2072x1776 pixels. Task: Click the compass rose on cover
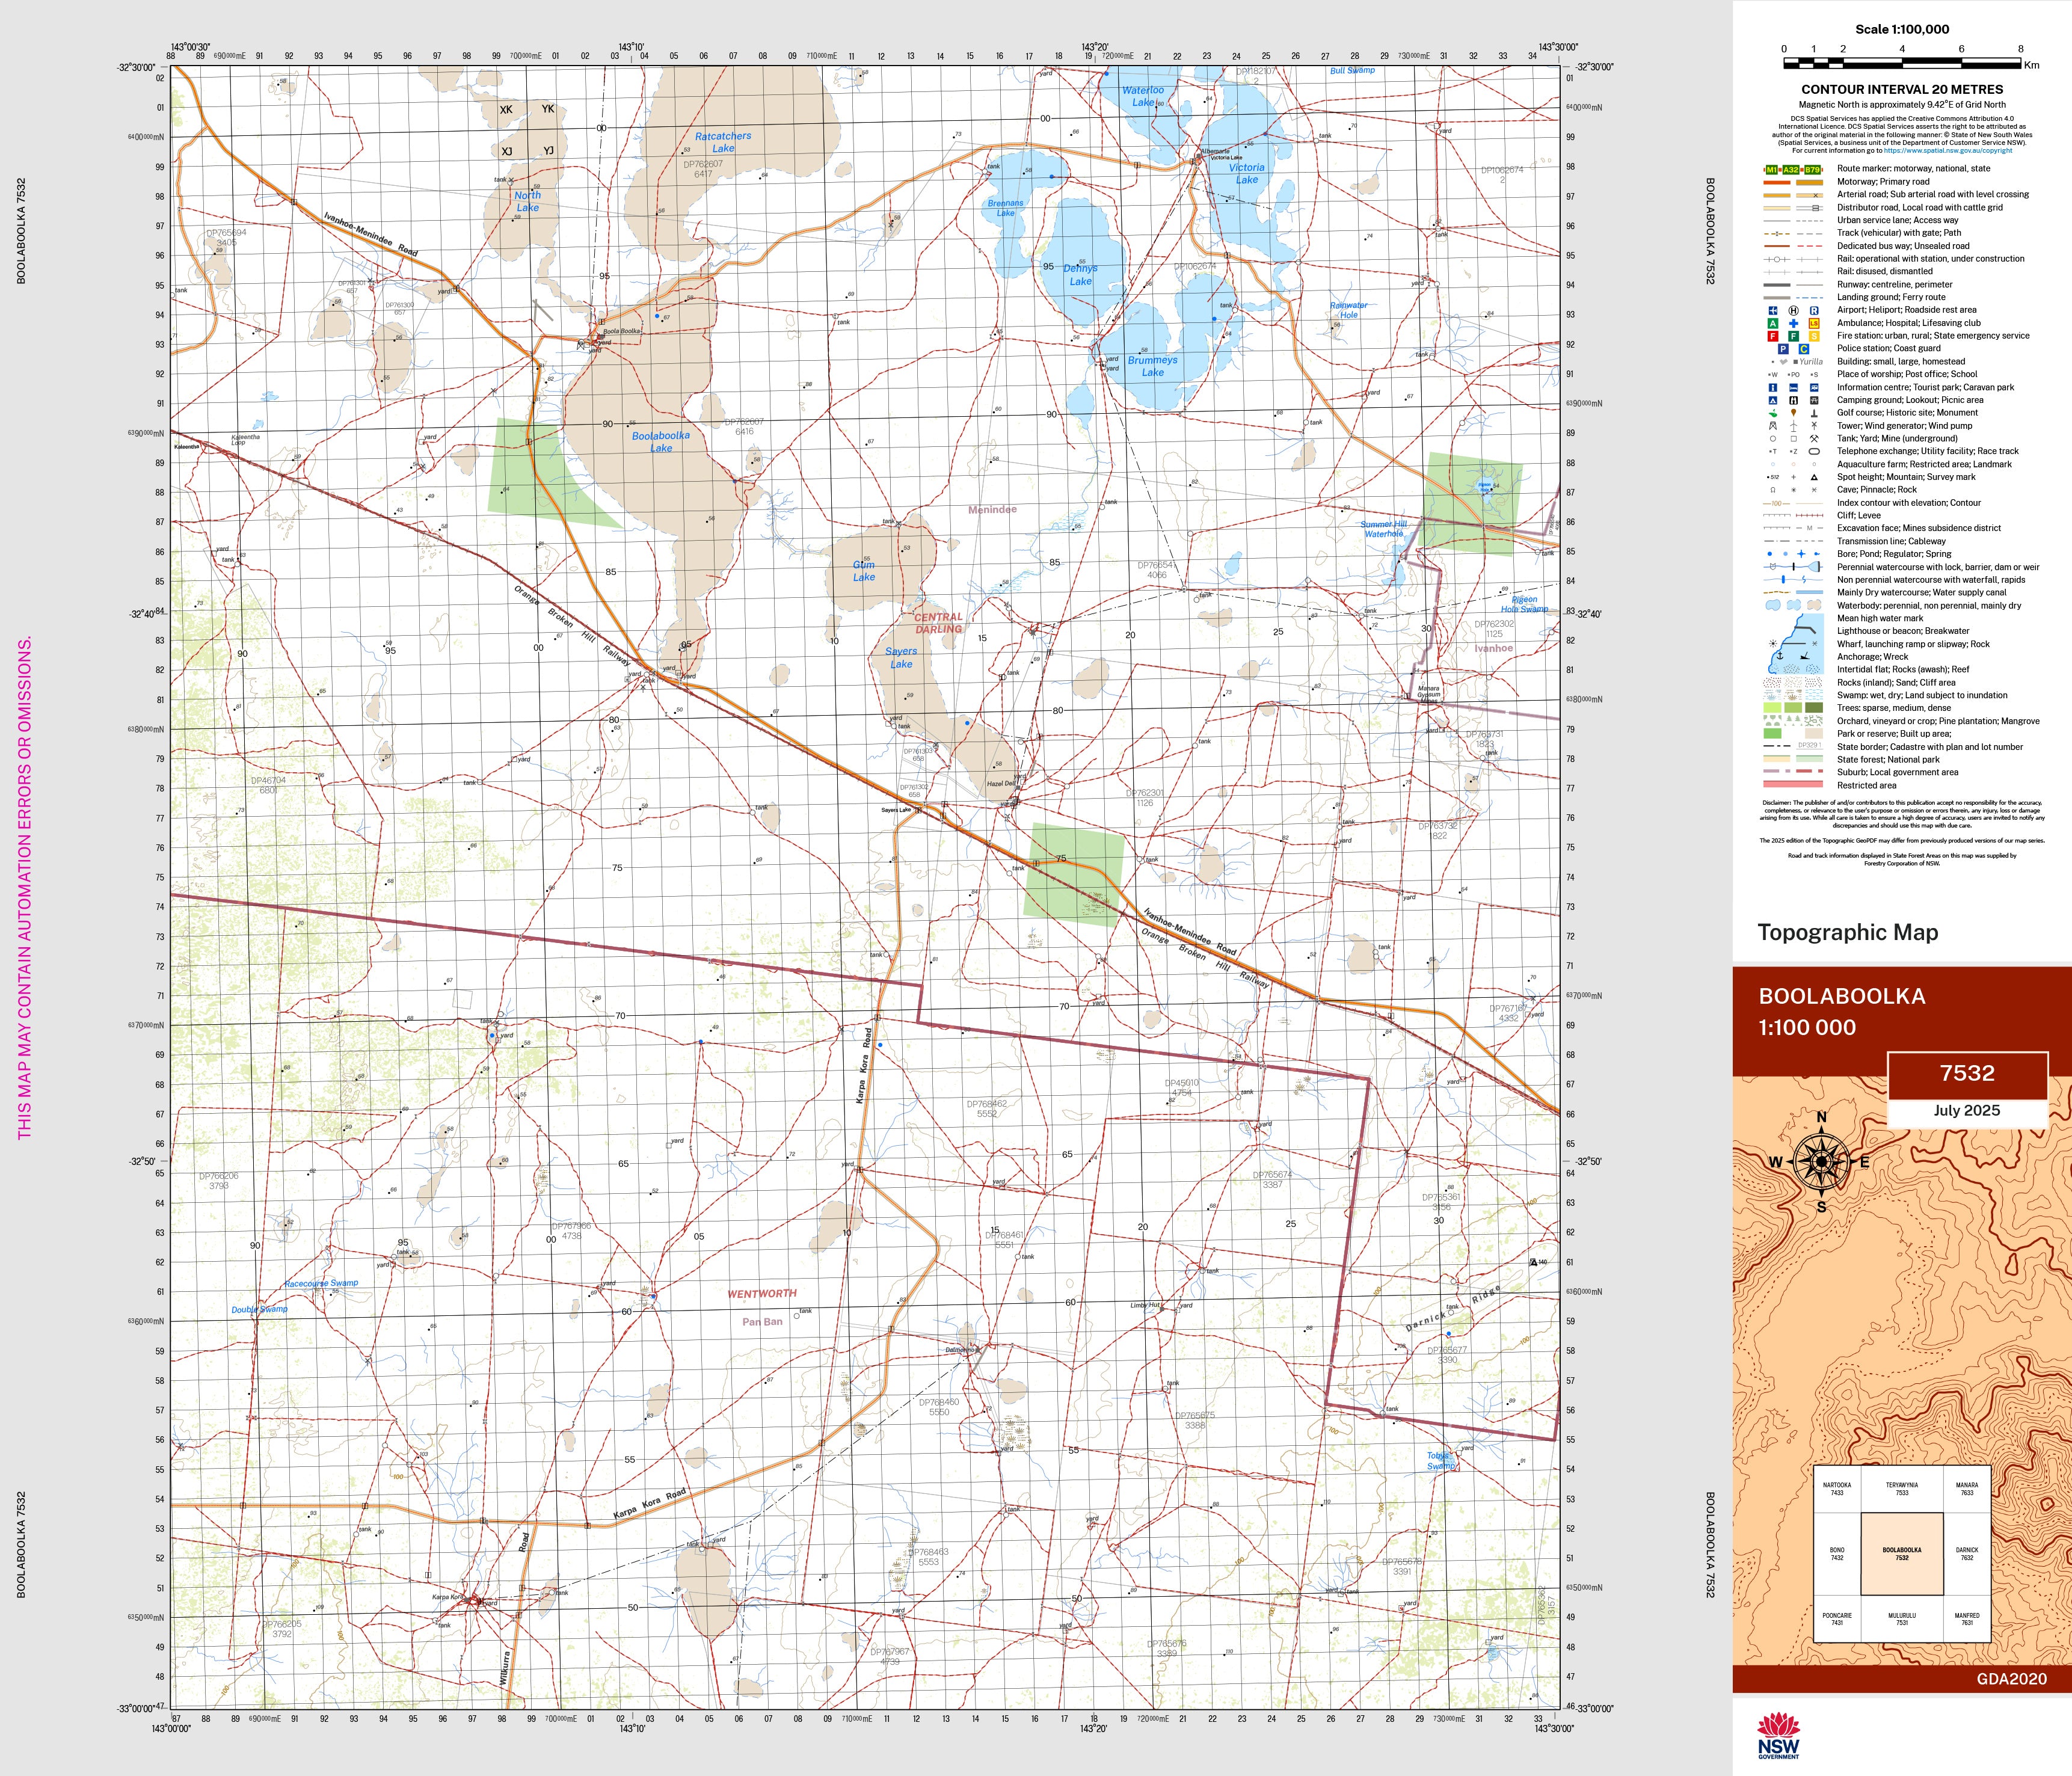pyautogui.click(x=1821, y=1162)
